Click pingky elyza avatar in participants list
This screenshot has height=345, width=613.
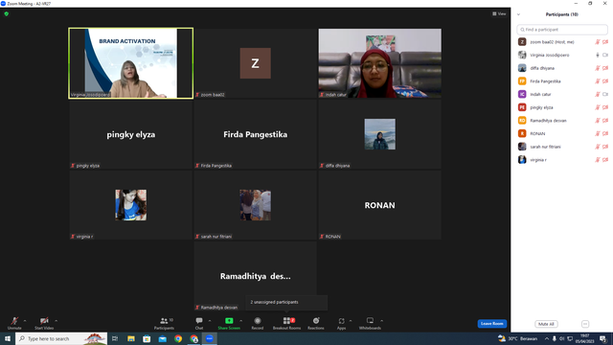coord(522,107)
